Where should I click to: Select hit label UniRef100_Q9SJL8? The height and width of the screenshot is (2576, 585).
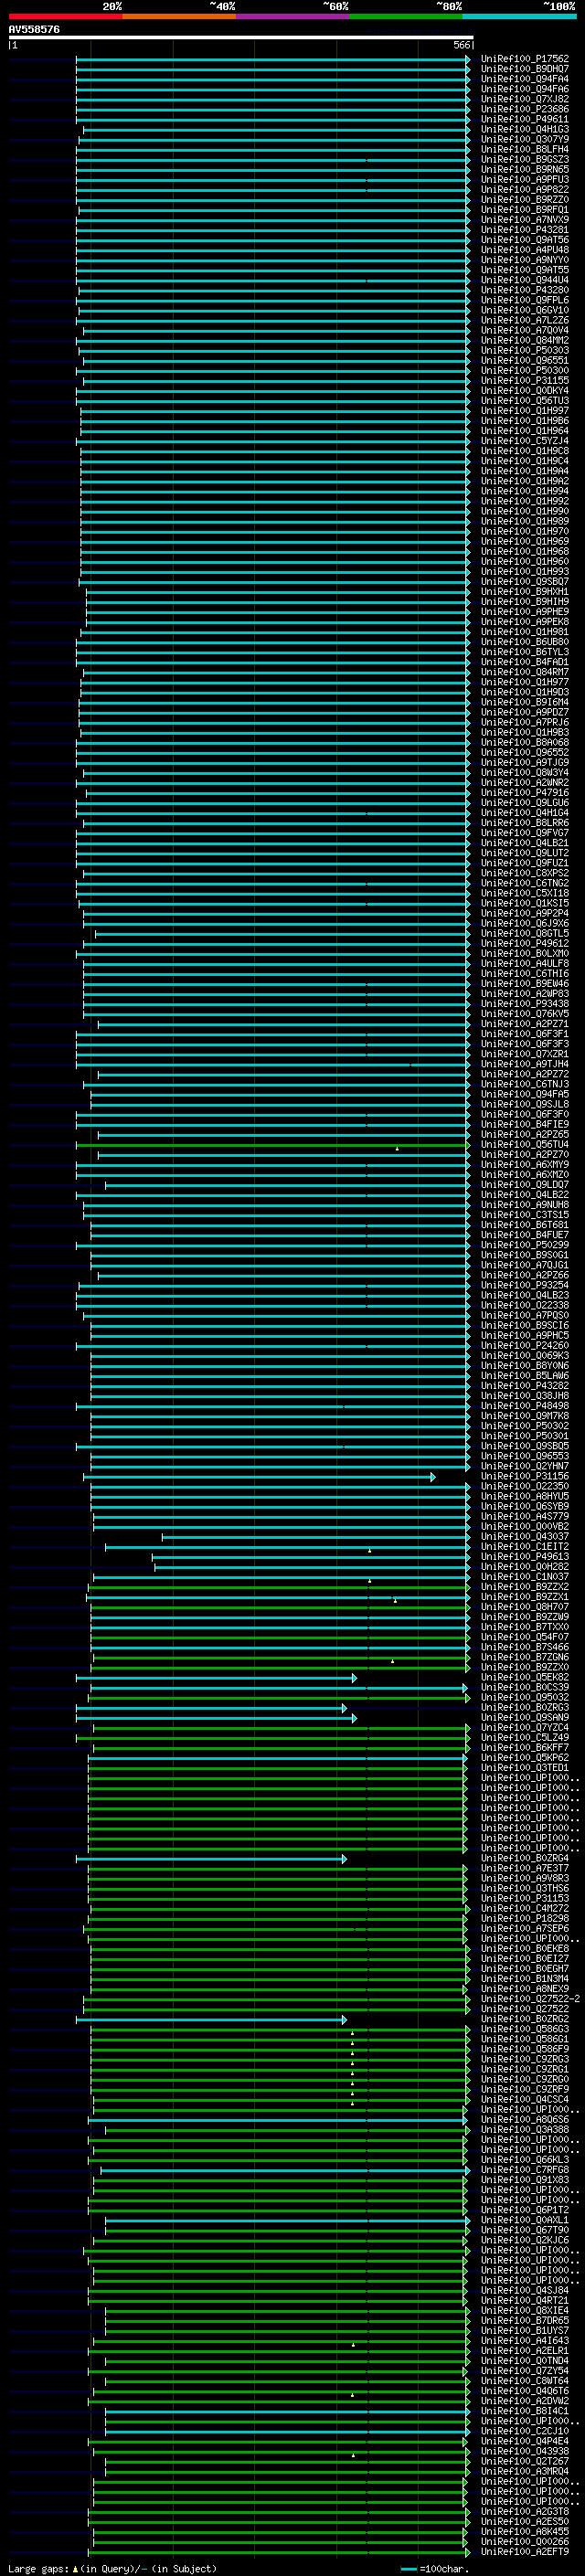pyautogui.click(x=524, y=1104)
